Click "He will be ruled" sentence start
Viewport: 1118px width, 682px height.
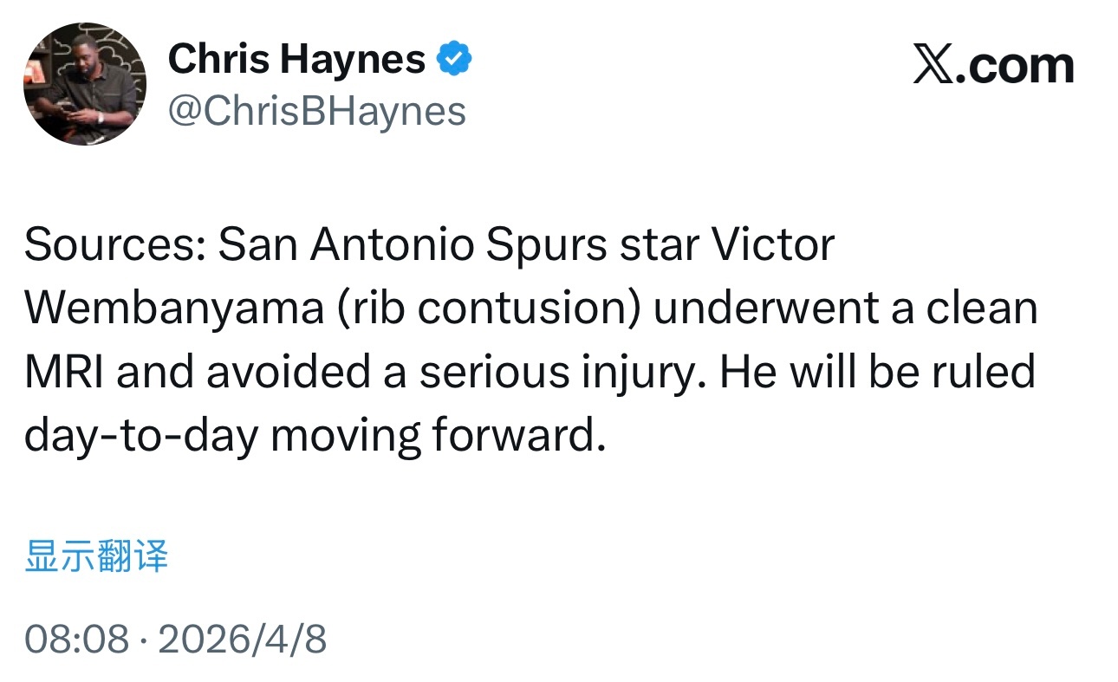pyautogui.click(x=877, y=373)
